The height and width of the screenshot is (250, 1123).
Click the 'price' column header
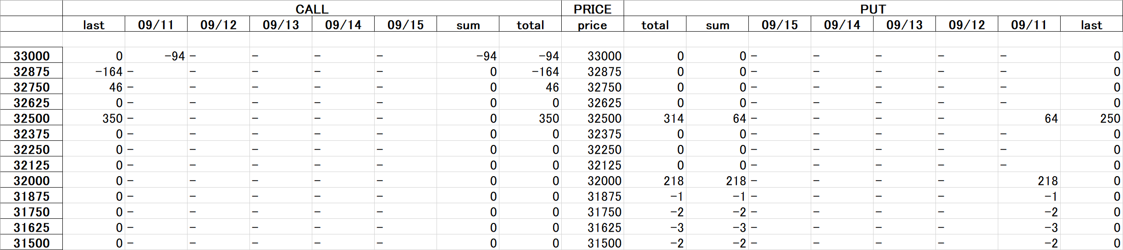pos(592,24)
